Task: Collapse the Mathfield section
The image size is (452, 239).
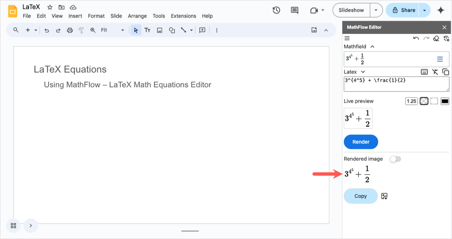Action: click(x=372, y=47)
